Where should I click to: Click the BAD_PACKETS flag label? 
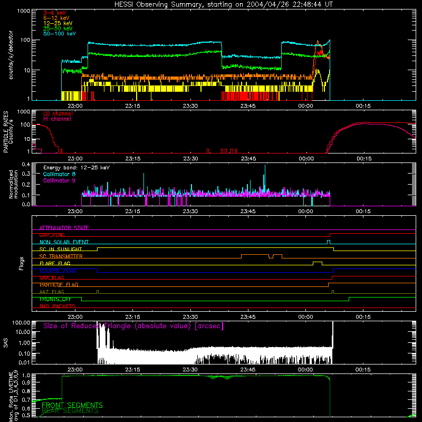(57, 306)
